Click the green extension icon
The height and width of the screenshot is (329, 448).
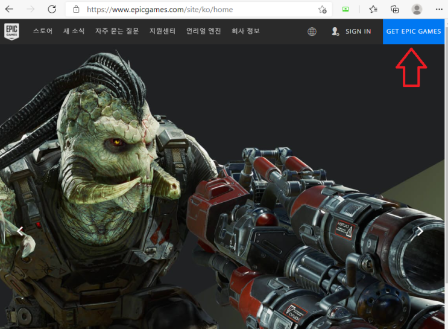[345, 10]
